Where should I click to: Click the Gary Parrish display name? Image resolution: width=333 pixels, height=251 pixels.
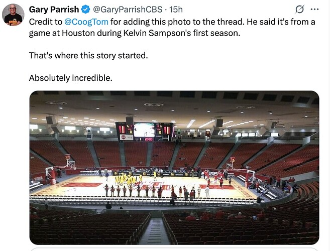54,10
